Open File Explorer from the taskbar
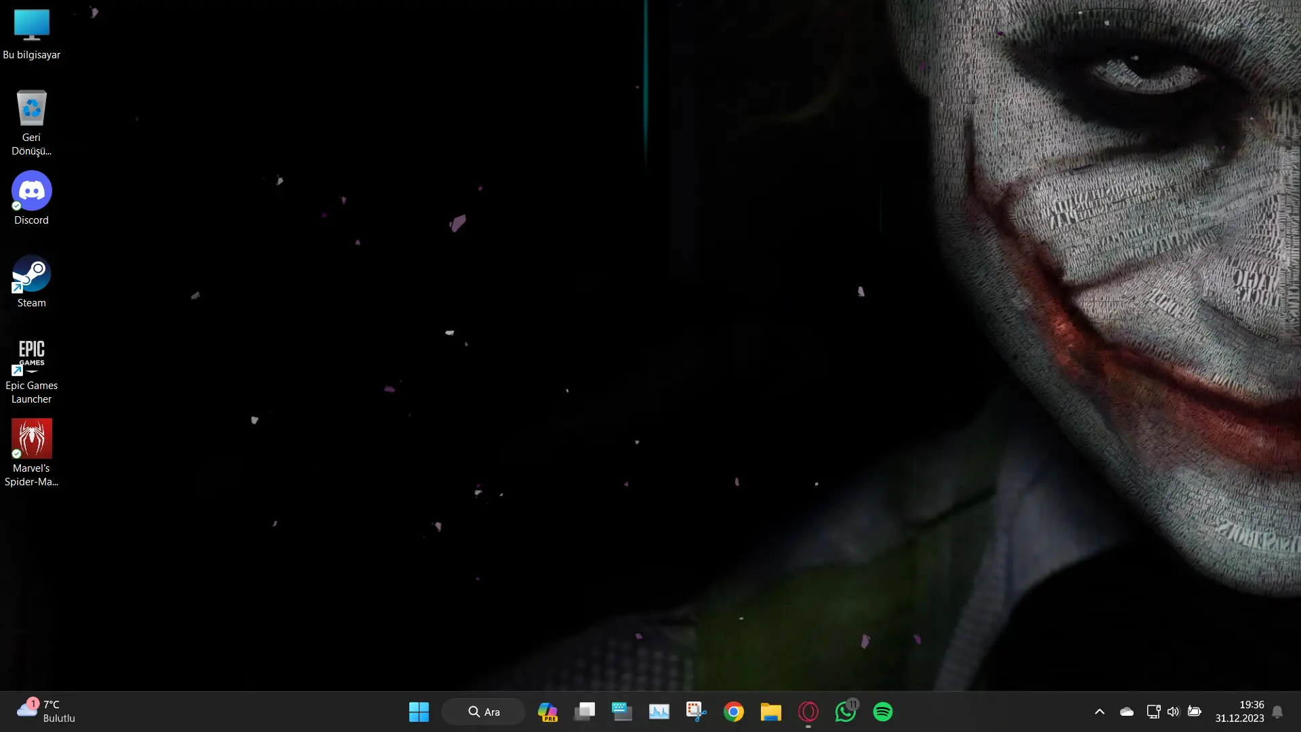This screenshot has width=1301, height=732. click(771, 712)
